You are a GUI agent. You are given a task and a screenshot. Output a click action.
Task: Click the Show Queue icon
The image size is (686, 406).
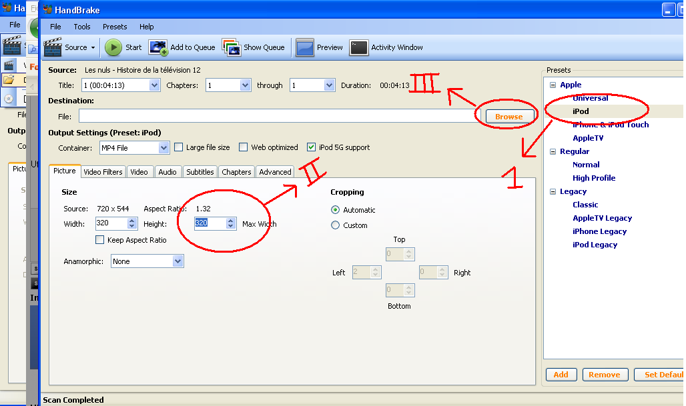point(231,47)
